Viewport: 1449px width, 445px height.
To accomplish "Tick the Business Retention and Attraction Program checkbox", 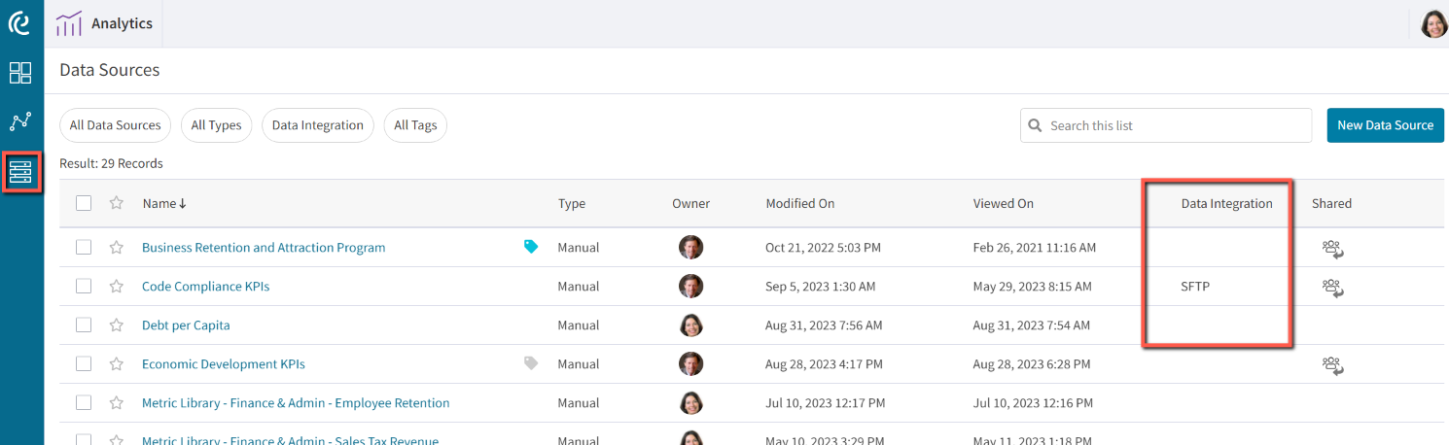I will (84, 248).
